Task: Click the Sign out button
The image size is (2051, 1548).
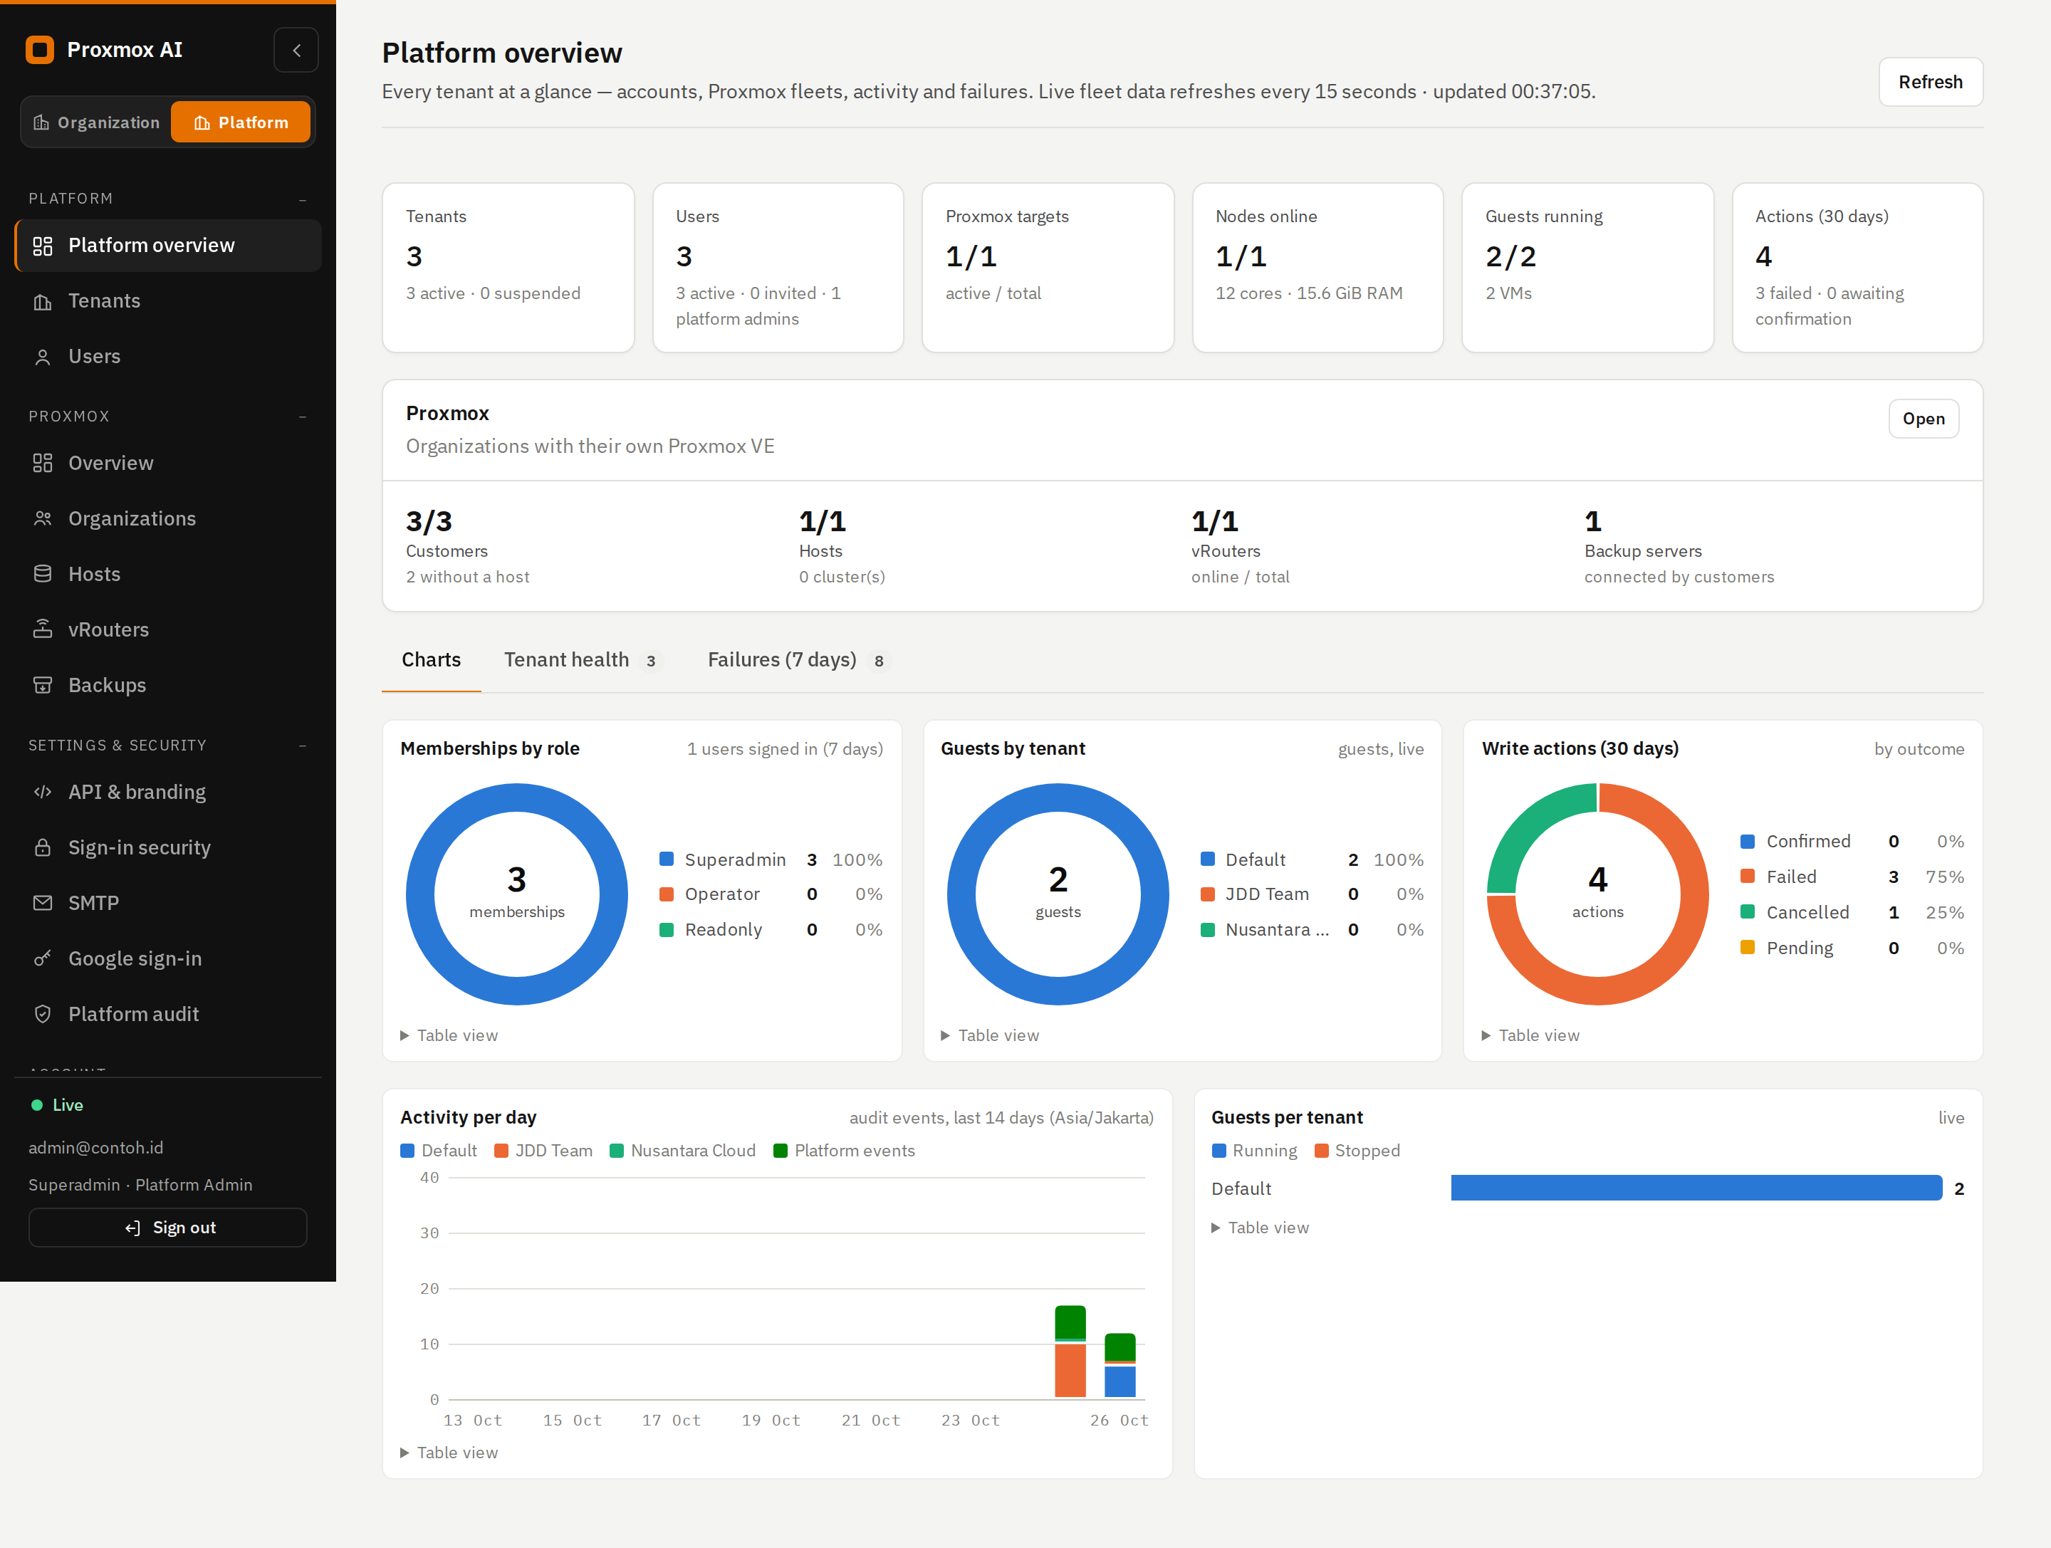Action: click(x=168, y=1228)
